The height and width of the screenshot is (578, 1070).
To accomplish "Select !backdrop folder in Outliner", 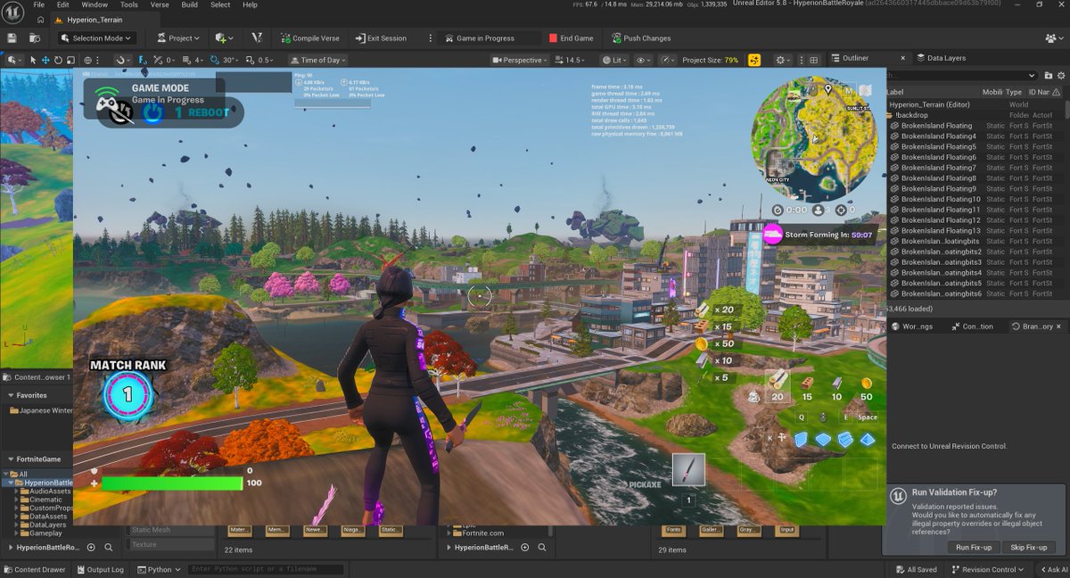I will [x=913, y=115].
